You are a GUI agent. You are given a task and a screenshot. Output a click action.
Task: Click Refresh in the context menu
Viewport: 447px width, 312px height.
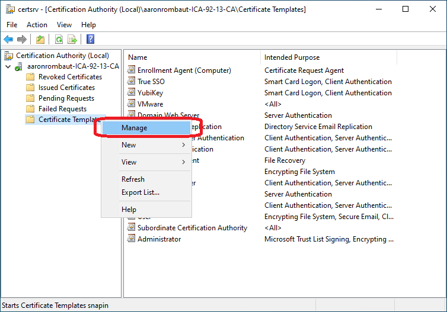133,179
